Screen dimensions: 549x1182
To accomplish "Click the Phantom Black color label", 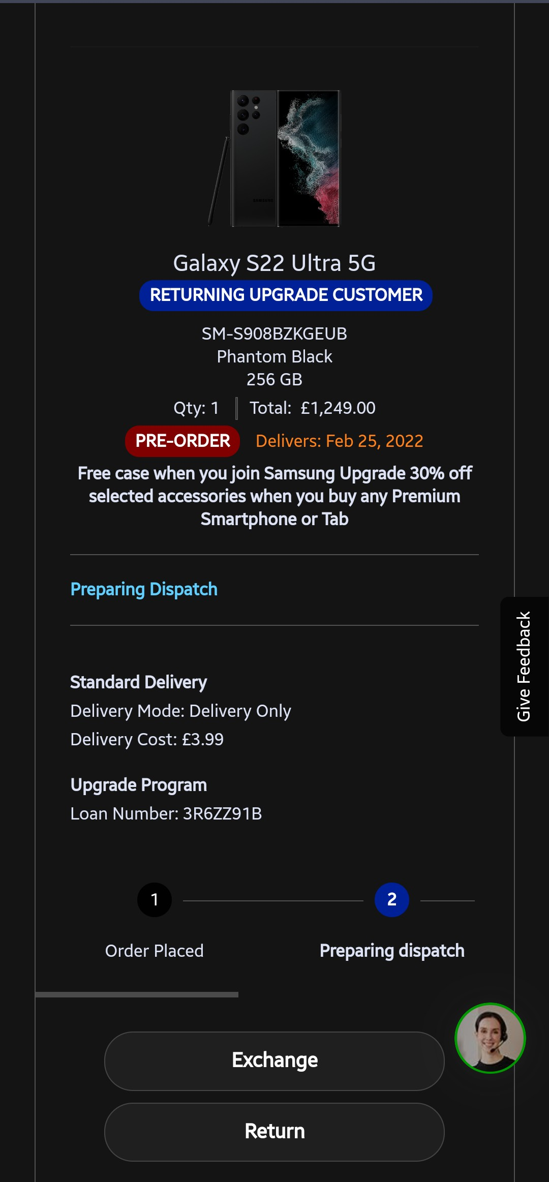I will (x=274, y=356).
